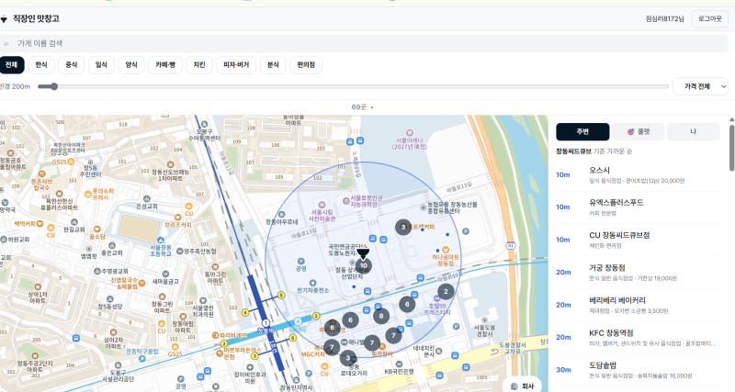
Task: Toggle the 분식 category filter
Action: (x=273, y=64)
